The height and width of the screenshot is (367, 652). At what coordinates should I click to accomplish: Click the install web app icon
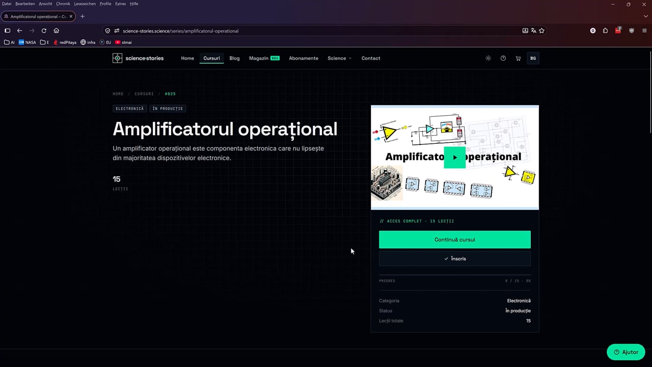[525, 31]
